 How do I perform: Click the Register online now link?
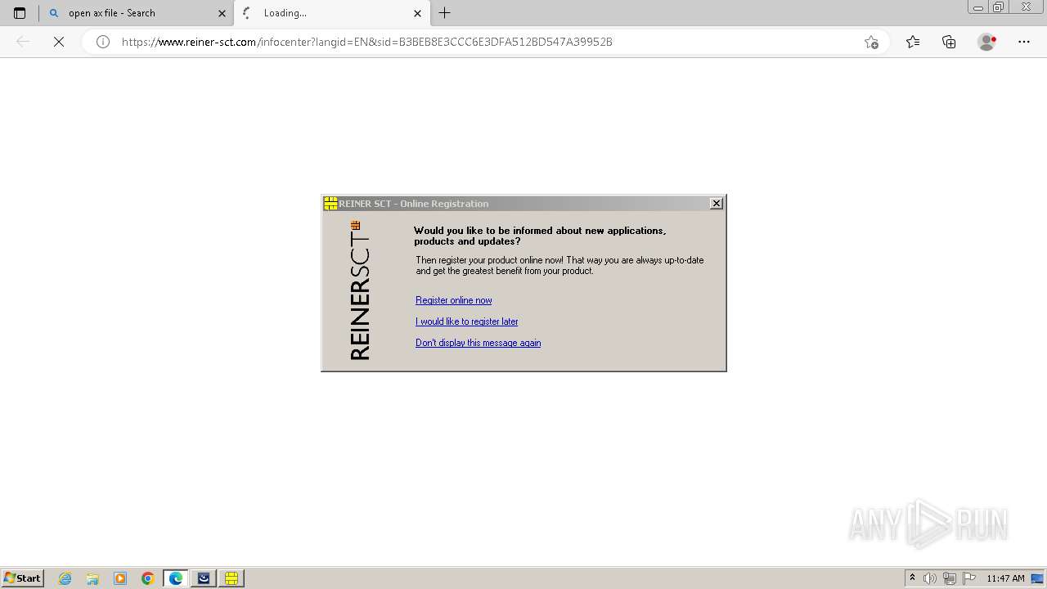pyautogui.click(x=453, y=300)
